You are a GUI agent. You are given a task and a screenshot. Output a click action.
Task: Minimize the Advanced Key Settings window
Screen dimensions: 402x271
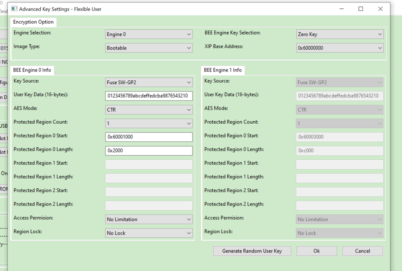pyautogui.click(x=342, y=9)
